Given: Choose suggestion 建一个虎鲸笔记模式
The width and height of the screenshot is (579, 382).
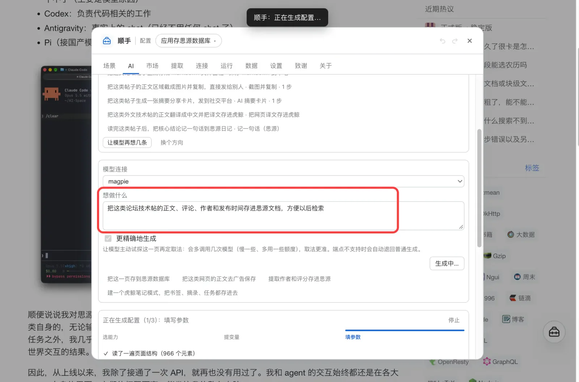Looking at the screenshot, I should click(173, 293).
